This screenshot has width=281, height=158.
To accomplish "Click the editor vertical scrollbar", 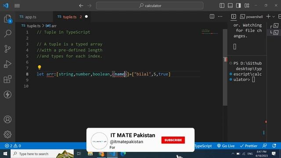I will 225,67.
